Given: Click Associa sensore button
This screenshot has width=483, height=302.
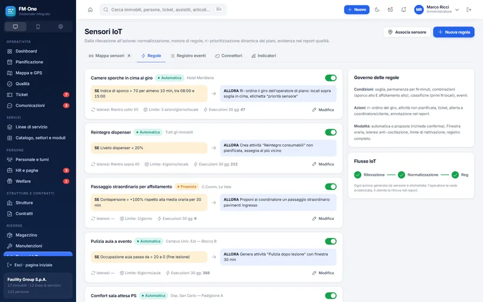Looking at the screenshot, I should 407,32.
